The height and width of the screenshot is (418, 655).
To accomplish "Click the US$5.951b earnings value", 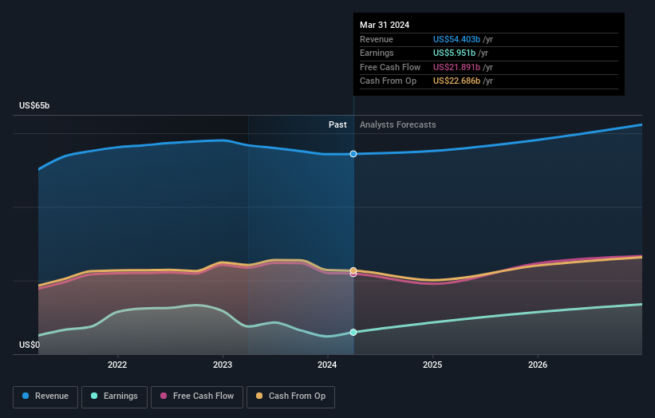I will [x=454, y=53].
